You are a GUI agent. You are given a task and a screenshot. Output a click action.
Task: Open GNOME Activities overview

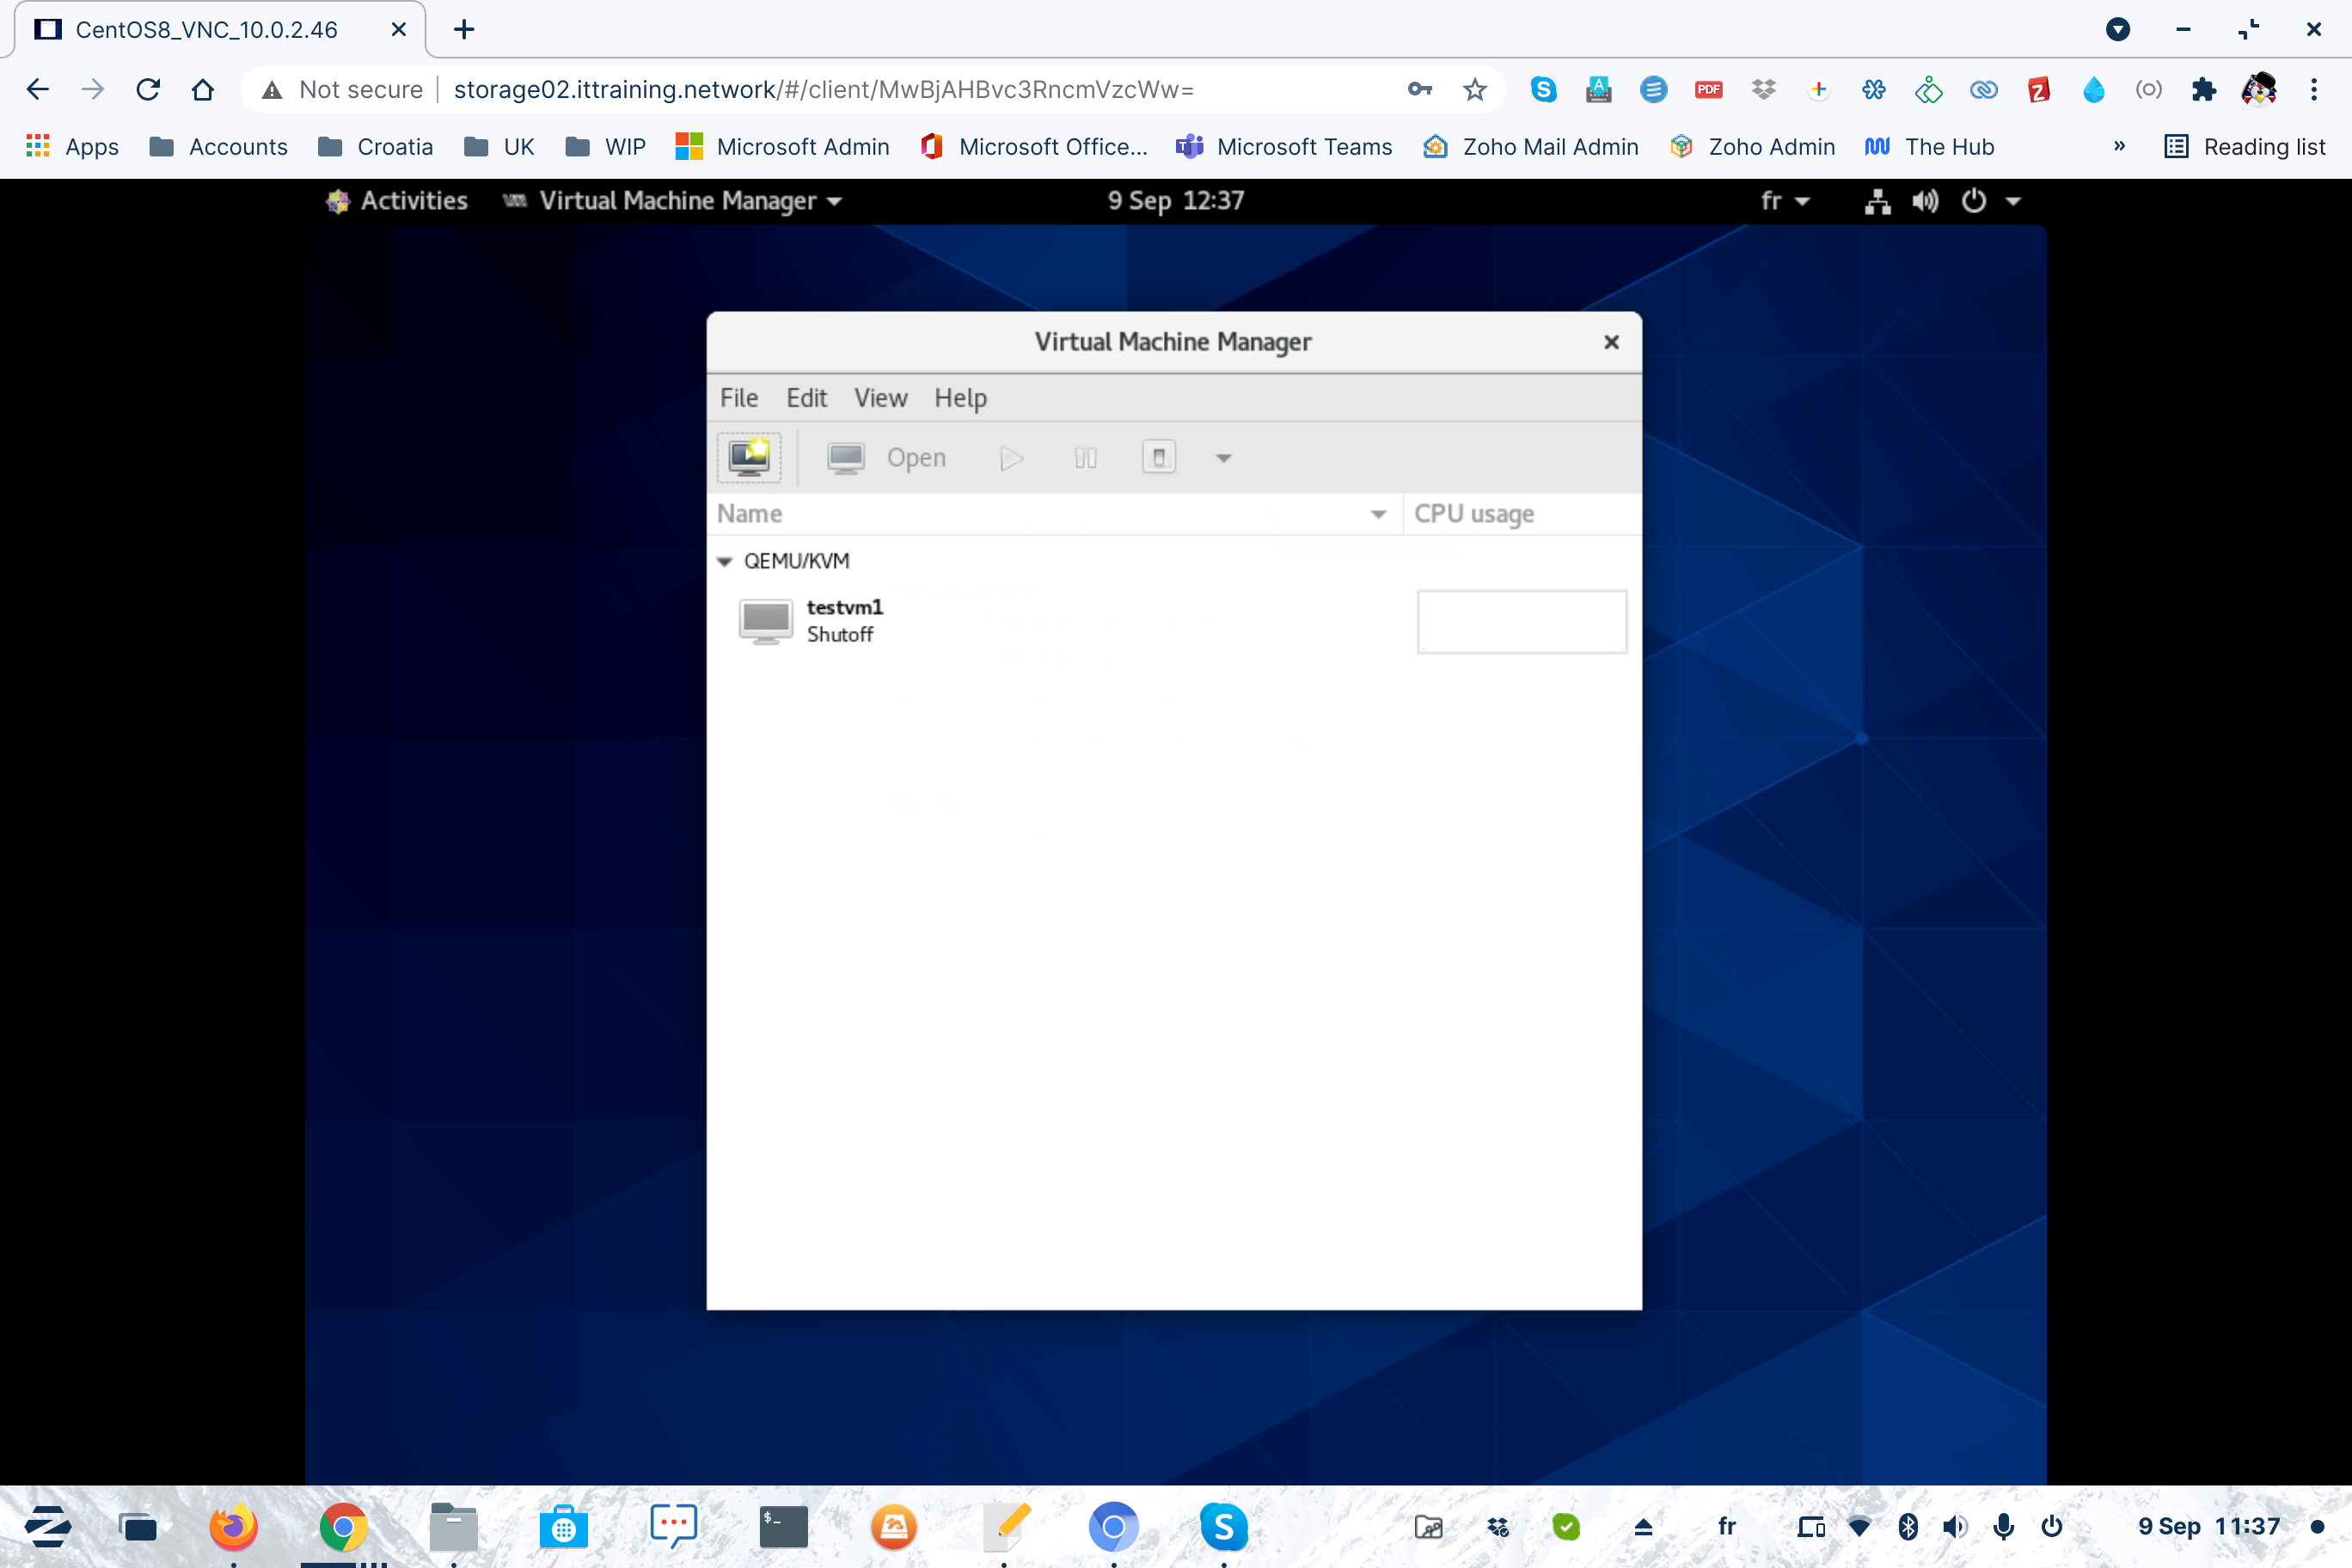click(398, 201)
